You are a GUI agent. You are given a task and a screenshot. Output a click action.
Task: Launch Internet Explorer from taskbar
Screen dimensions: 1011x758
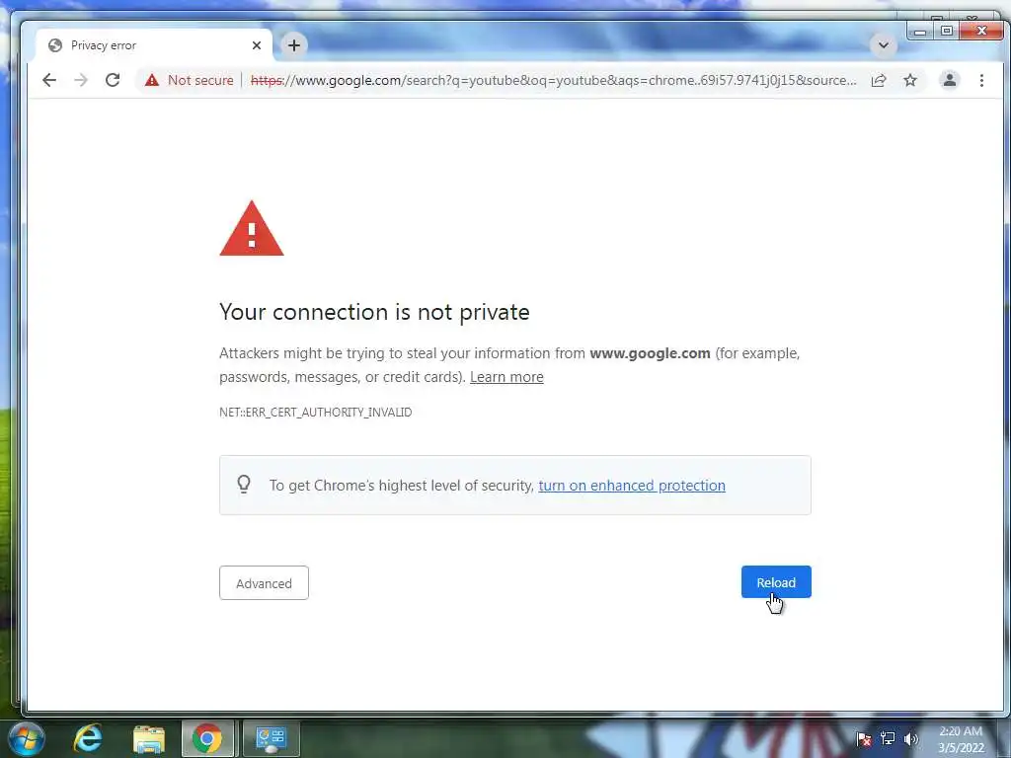[x=88, y=738]
